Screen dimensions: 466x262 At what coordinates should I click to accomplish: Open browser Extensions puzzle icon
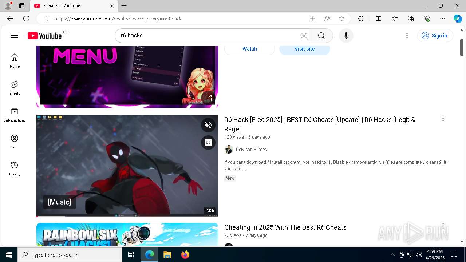pyautogui.click(x=361, y=19)
